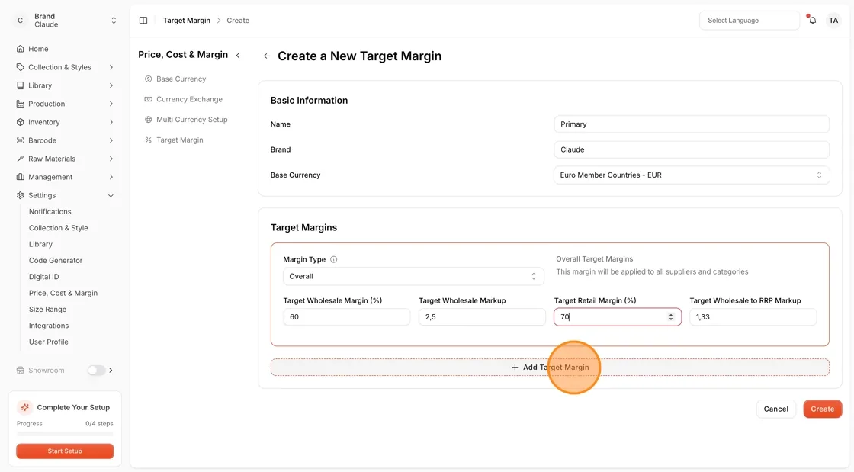Open the Showroom chevron arrow
854x472 pixels.
point(111,370)
